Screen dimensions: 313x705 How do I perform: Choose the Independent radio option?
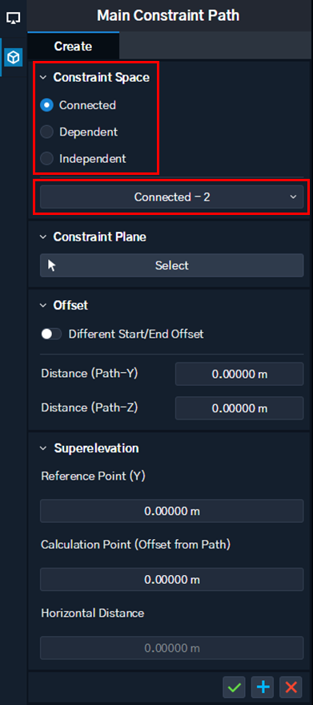coord(46,159)
